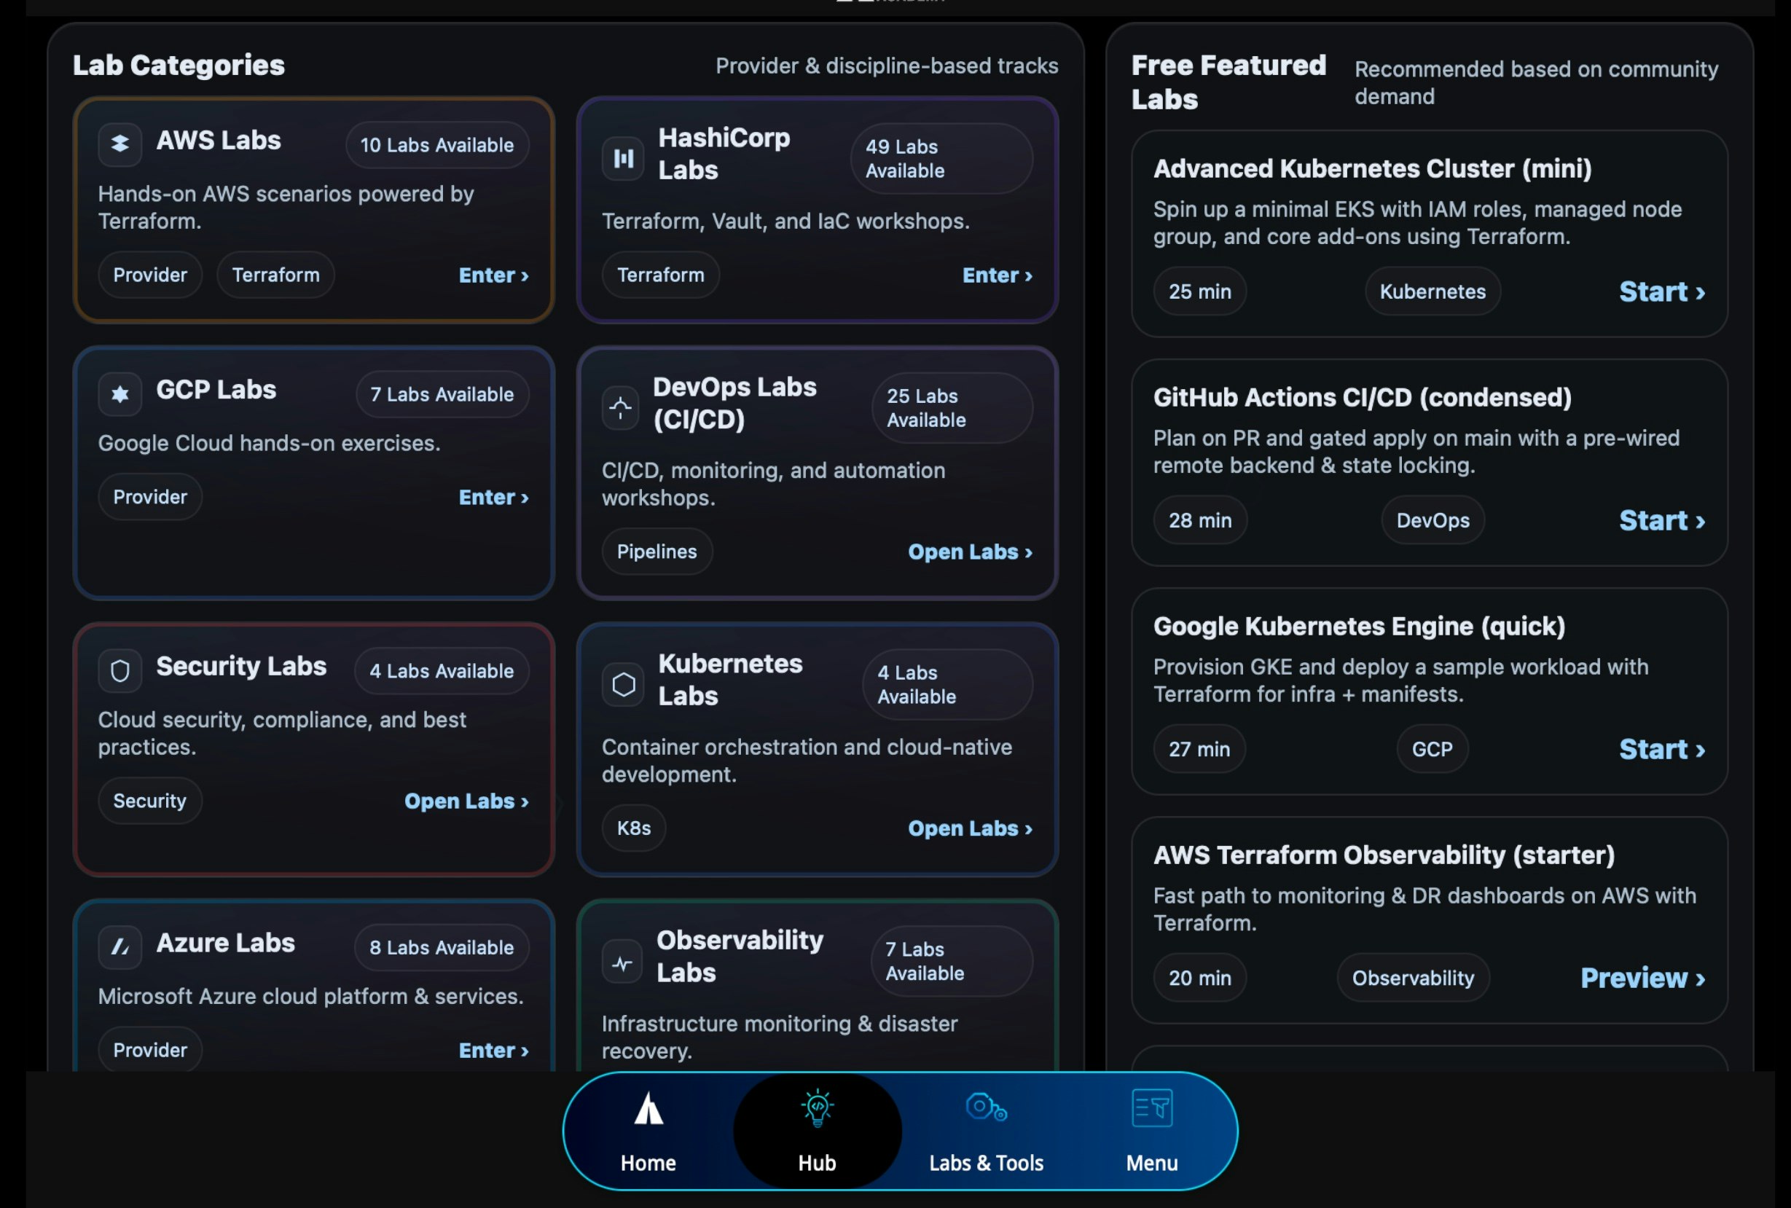
Task: Click the Pipelines tag in DevOps Labs
Action: coord(657,552)
